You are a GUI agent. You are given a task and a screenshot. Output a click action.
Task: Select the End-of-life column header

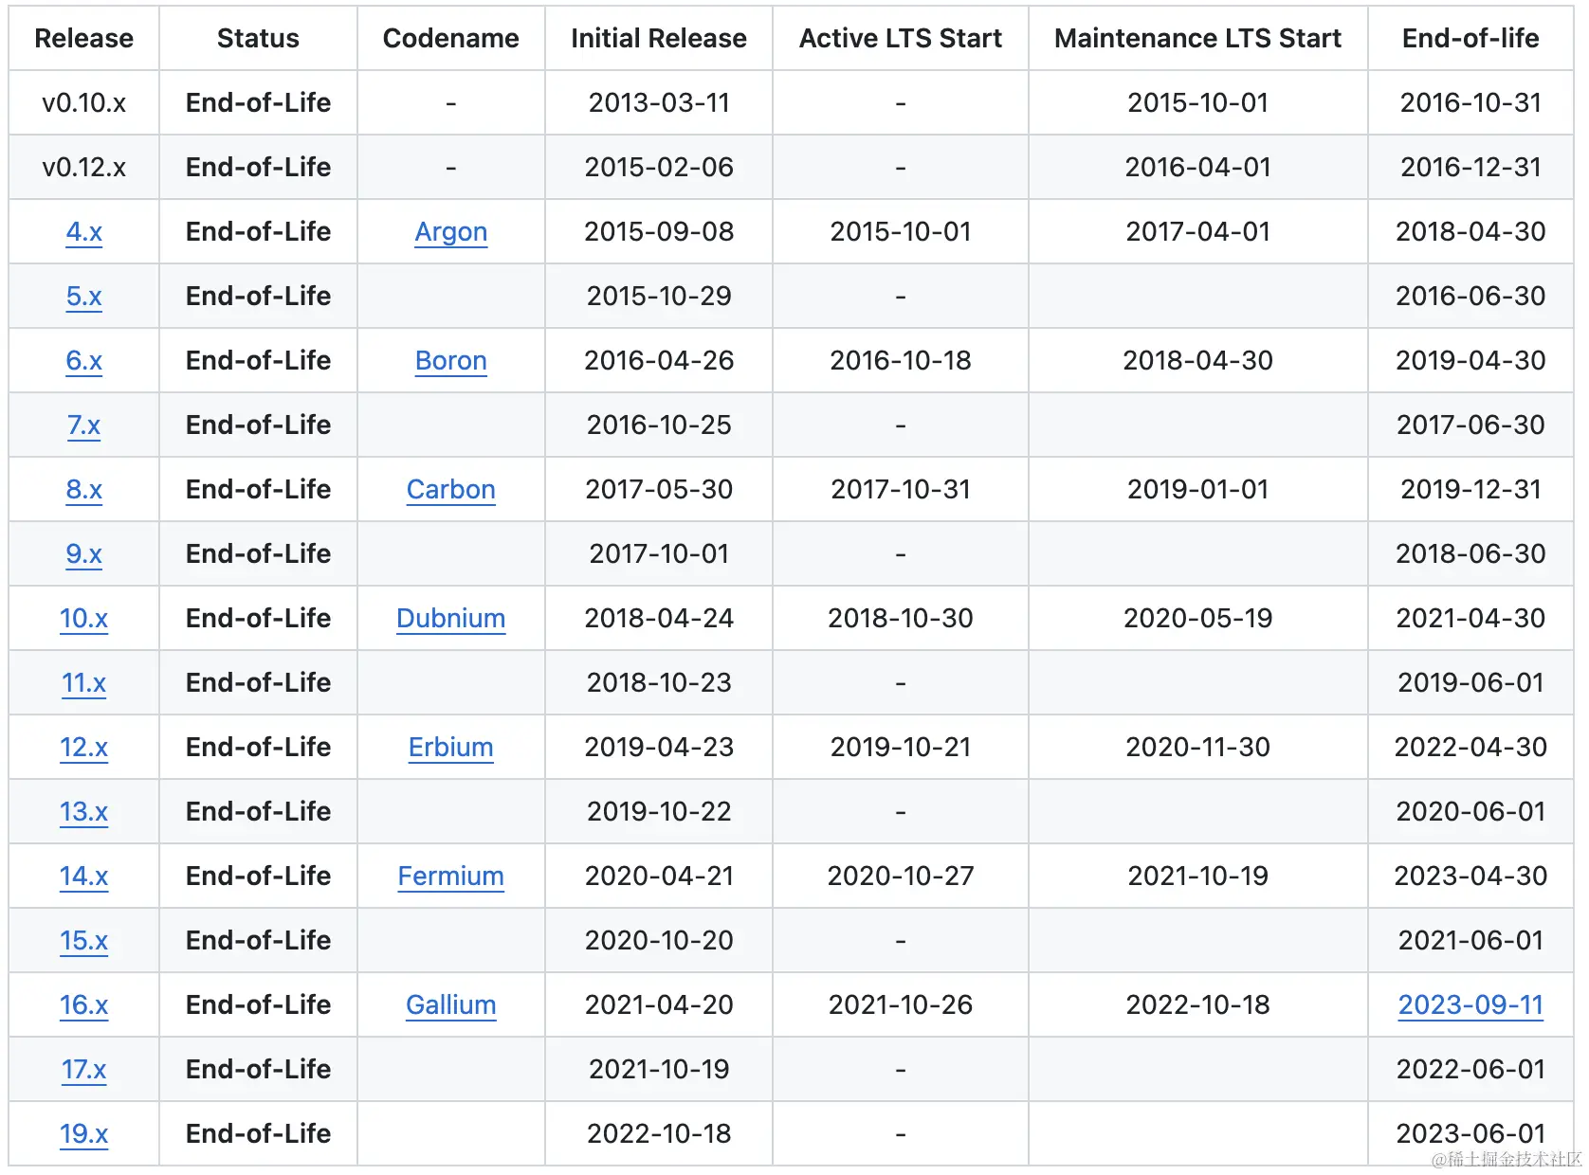click(x=1470, y=39)
